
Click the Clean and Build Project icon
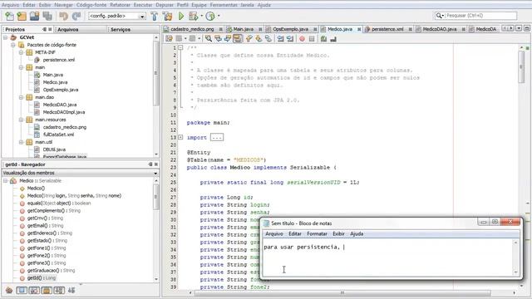pos(167,16)
